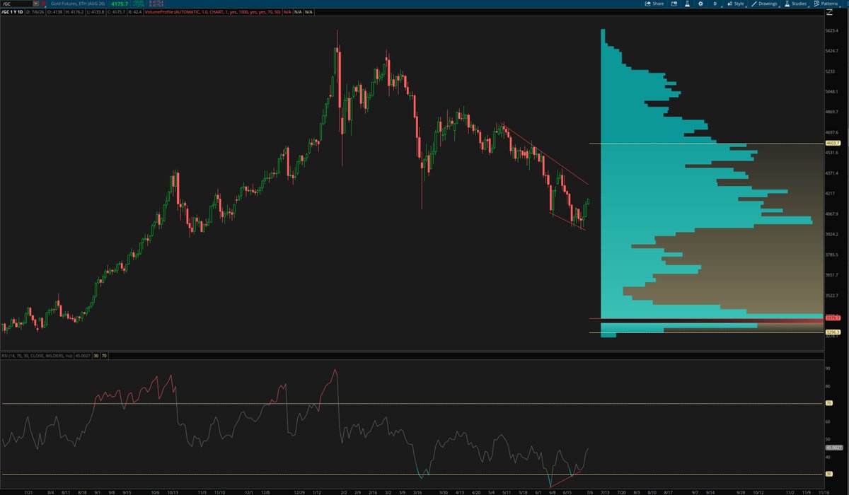Click the 4603.7 price level label on axis
The height and width of the screenshot is (495, 849).
[x=833, y=143]
